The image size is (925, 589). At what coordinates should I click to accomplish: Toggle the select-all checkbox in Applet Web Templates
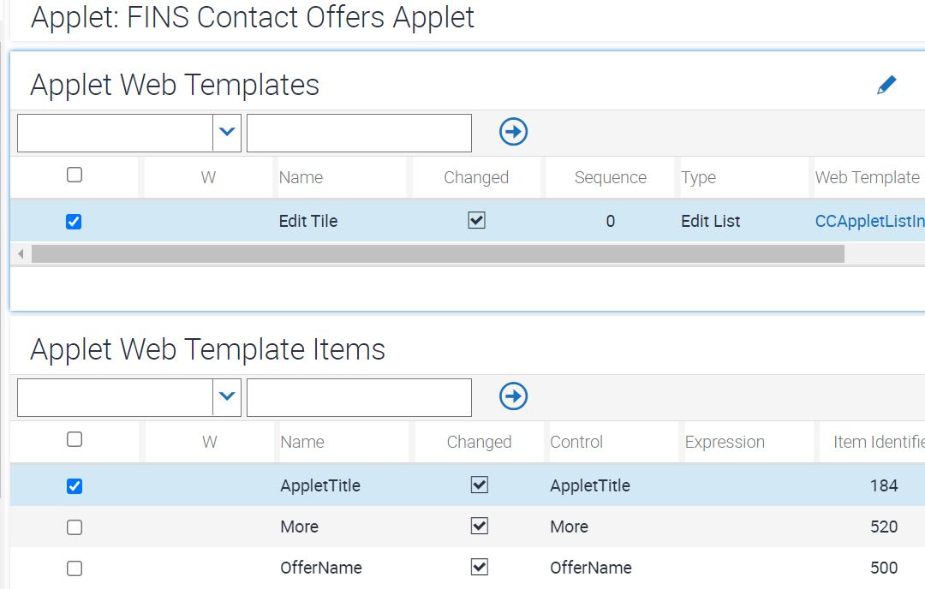(x=74, y=175)
